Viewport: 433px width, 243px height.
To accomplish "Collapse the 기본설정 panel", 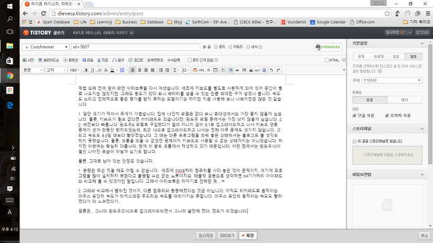I will coord(422,44).
